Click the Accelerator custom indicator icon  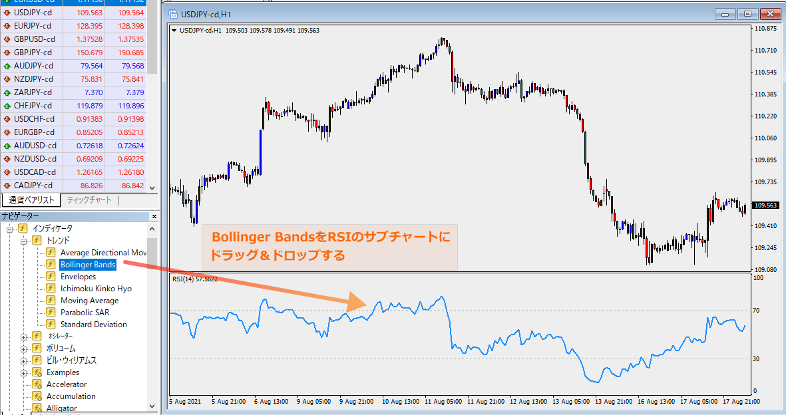pyautogui.click(x=37, y=384)
